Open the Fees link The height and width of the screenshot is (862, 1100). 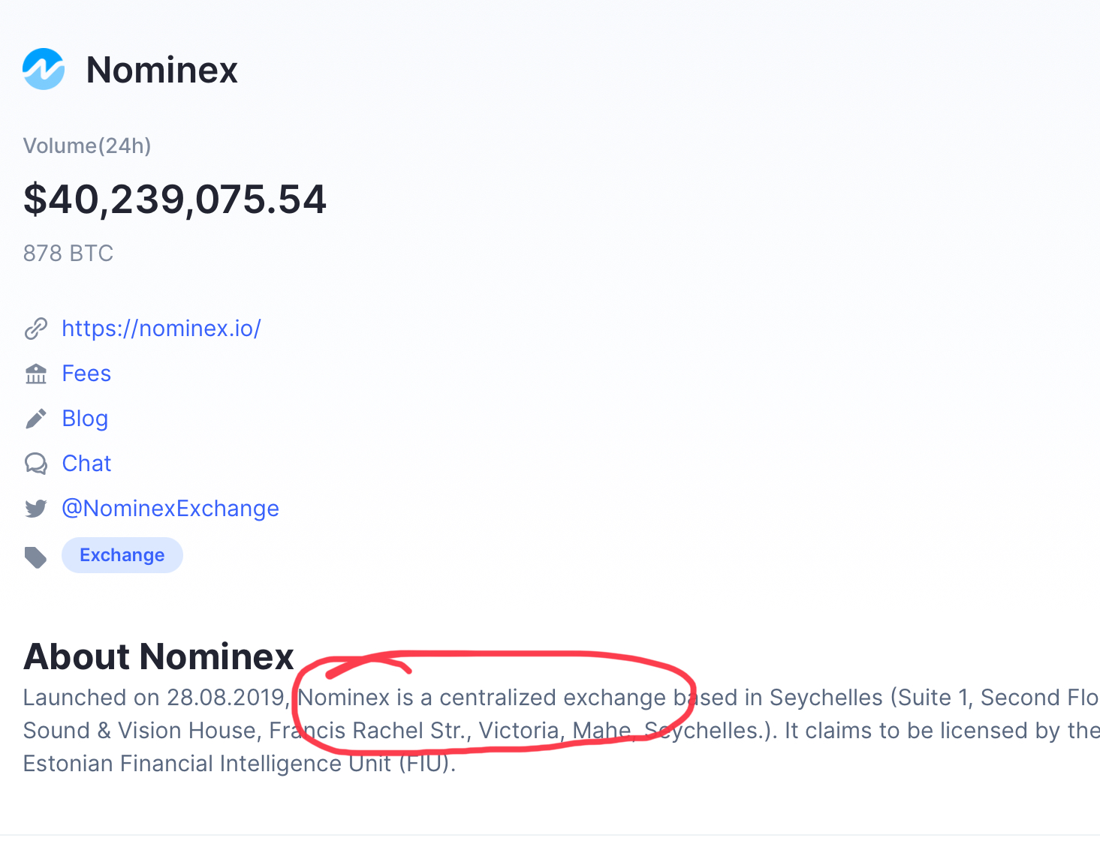point(86,374)
